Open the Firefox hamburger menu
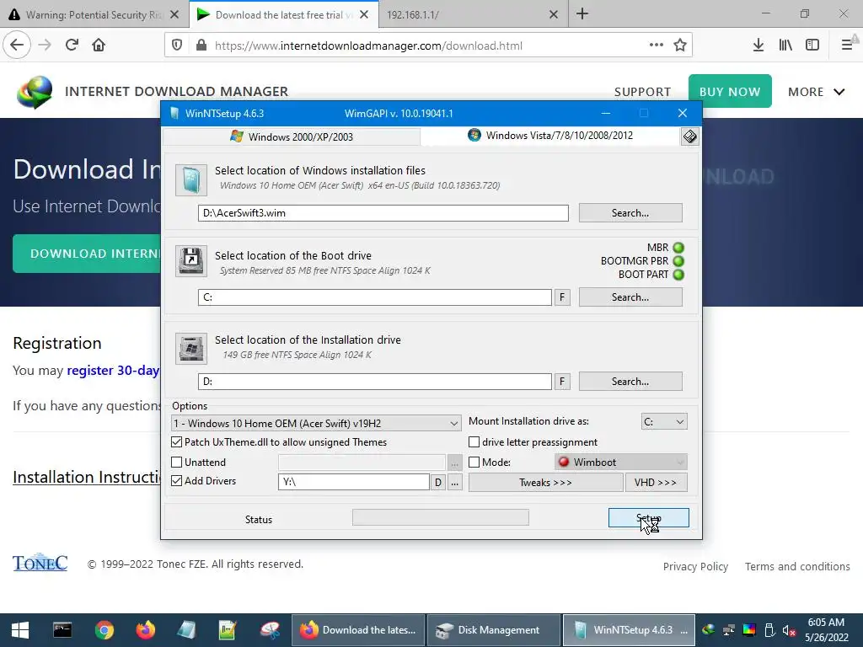The height and width of the screenshot is (647, 863). [848, 45]
